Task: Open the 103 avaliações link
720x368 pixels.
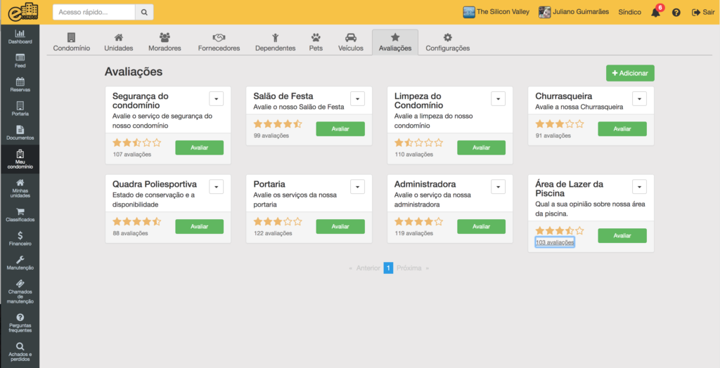Action: [x=555, y=242]
